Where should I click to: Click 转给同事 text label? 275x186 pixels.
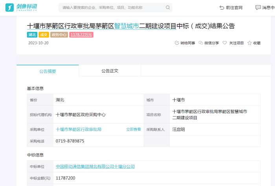188,43
